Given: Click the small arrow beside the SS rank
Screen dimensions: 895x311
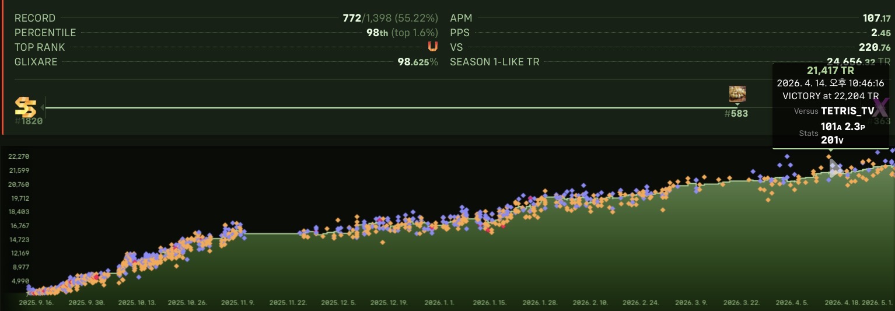Looking at the screenshot, I should tap(43, 107).
